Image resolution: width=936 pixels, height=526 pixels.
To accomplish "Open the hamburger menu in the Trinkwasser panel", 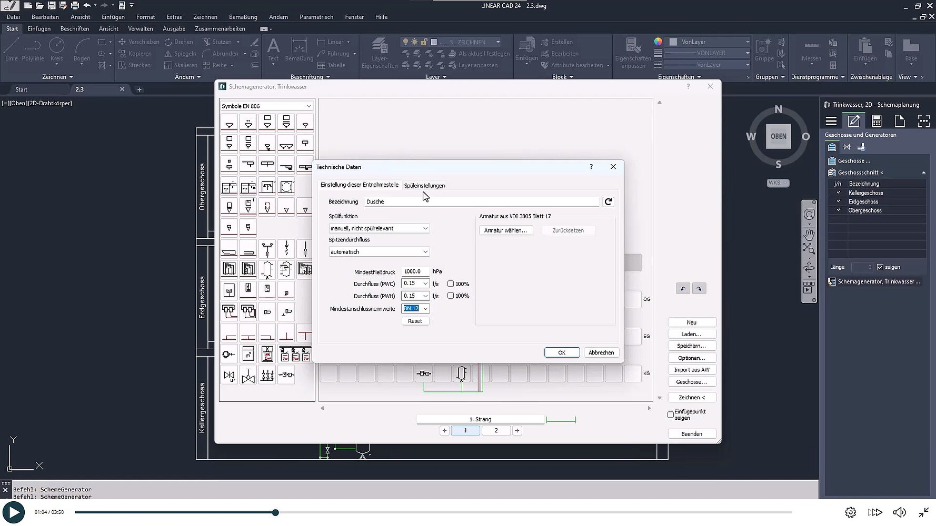I will pyautogui.click(x=831, y=121).
